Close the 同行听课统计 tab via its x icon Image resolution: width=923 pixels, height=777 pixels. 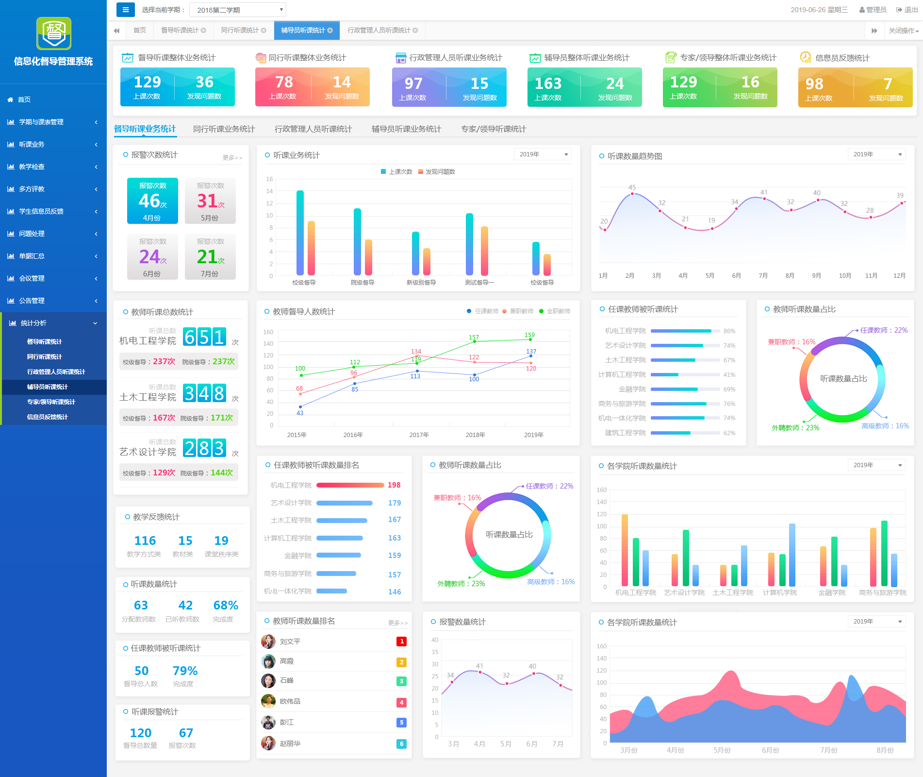(264, 30)
